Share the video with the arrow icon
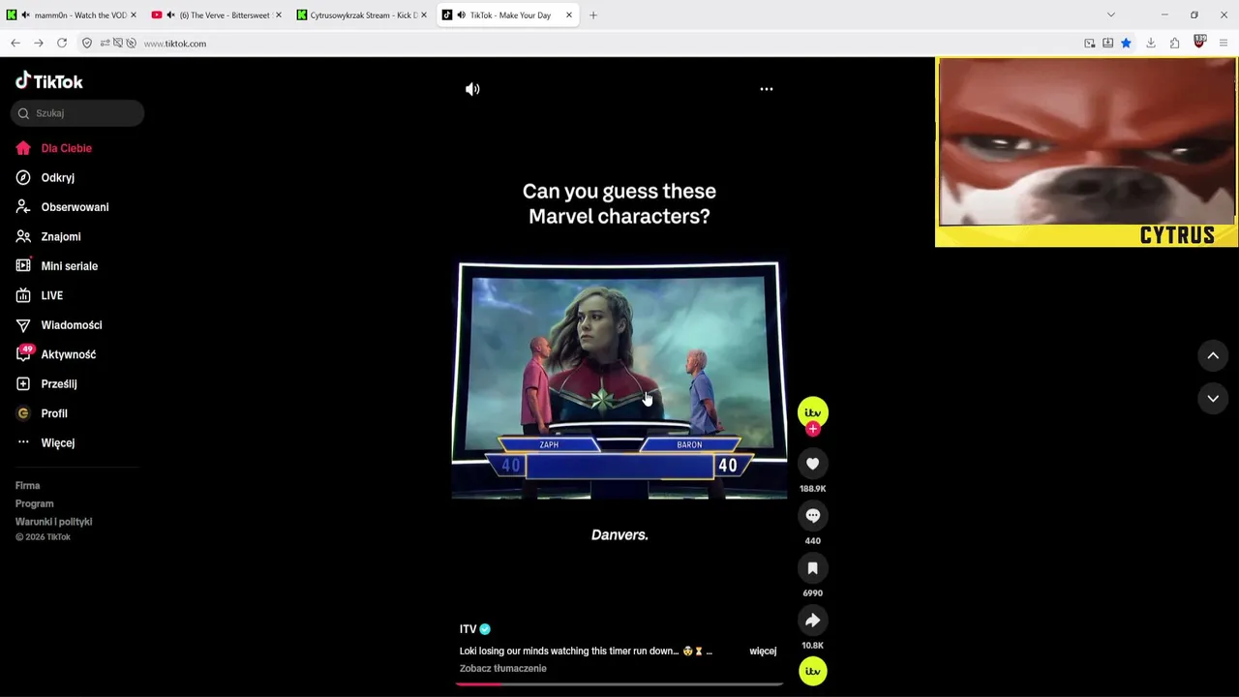1239x697 pixels. tap(813, 621)
